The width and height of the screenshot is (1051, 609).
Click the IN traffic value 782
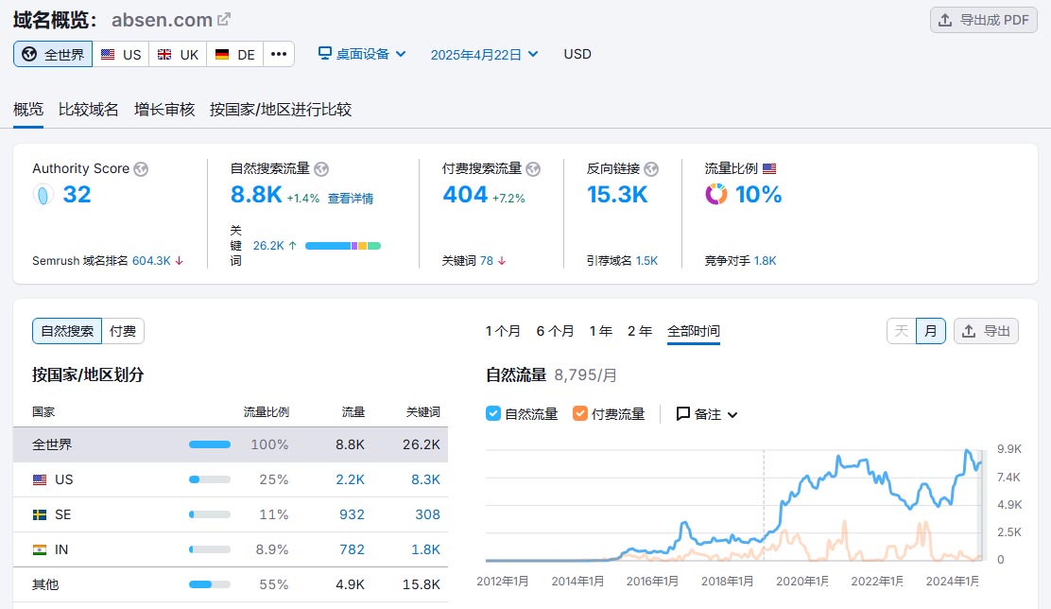pos(352,549)
